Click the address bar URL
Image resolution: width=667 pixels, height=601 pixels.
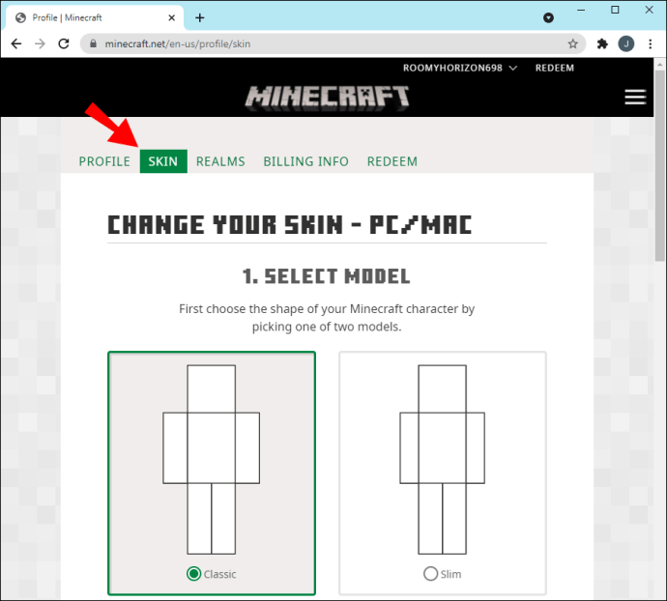click(x=178, y=43)
